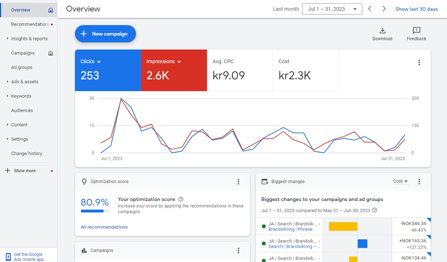447x262 pixels.
Task: Click the All recommendations link
Action: 104,227
